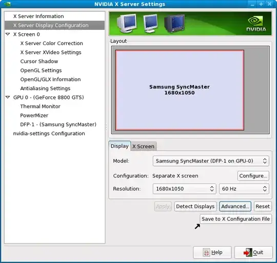The width and height of the screenshot is (277, 263).
Task: Open Cursor Shadow settings
Action: click(x=39, y=61)
